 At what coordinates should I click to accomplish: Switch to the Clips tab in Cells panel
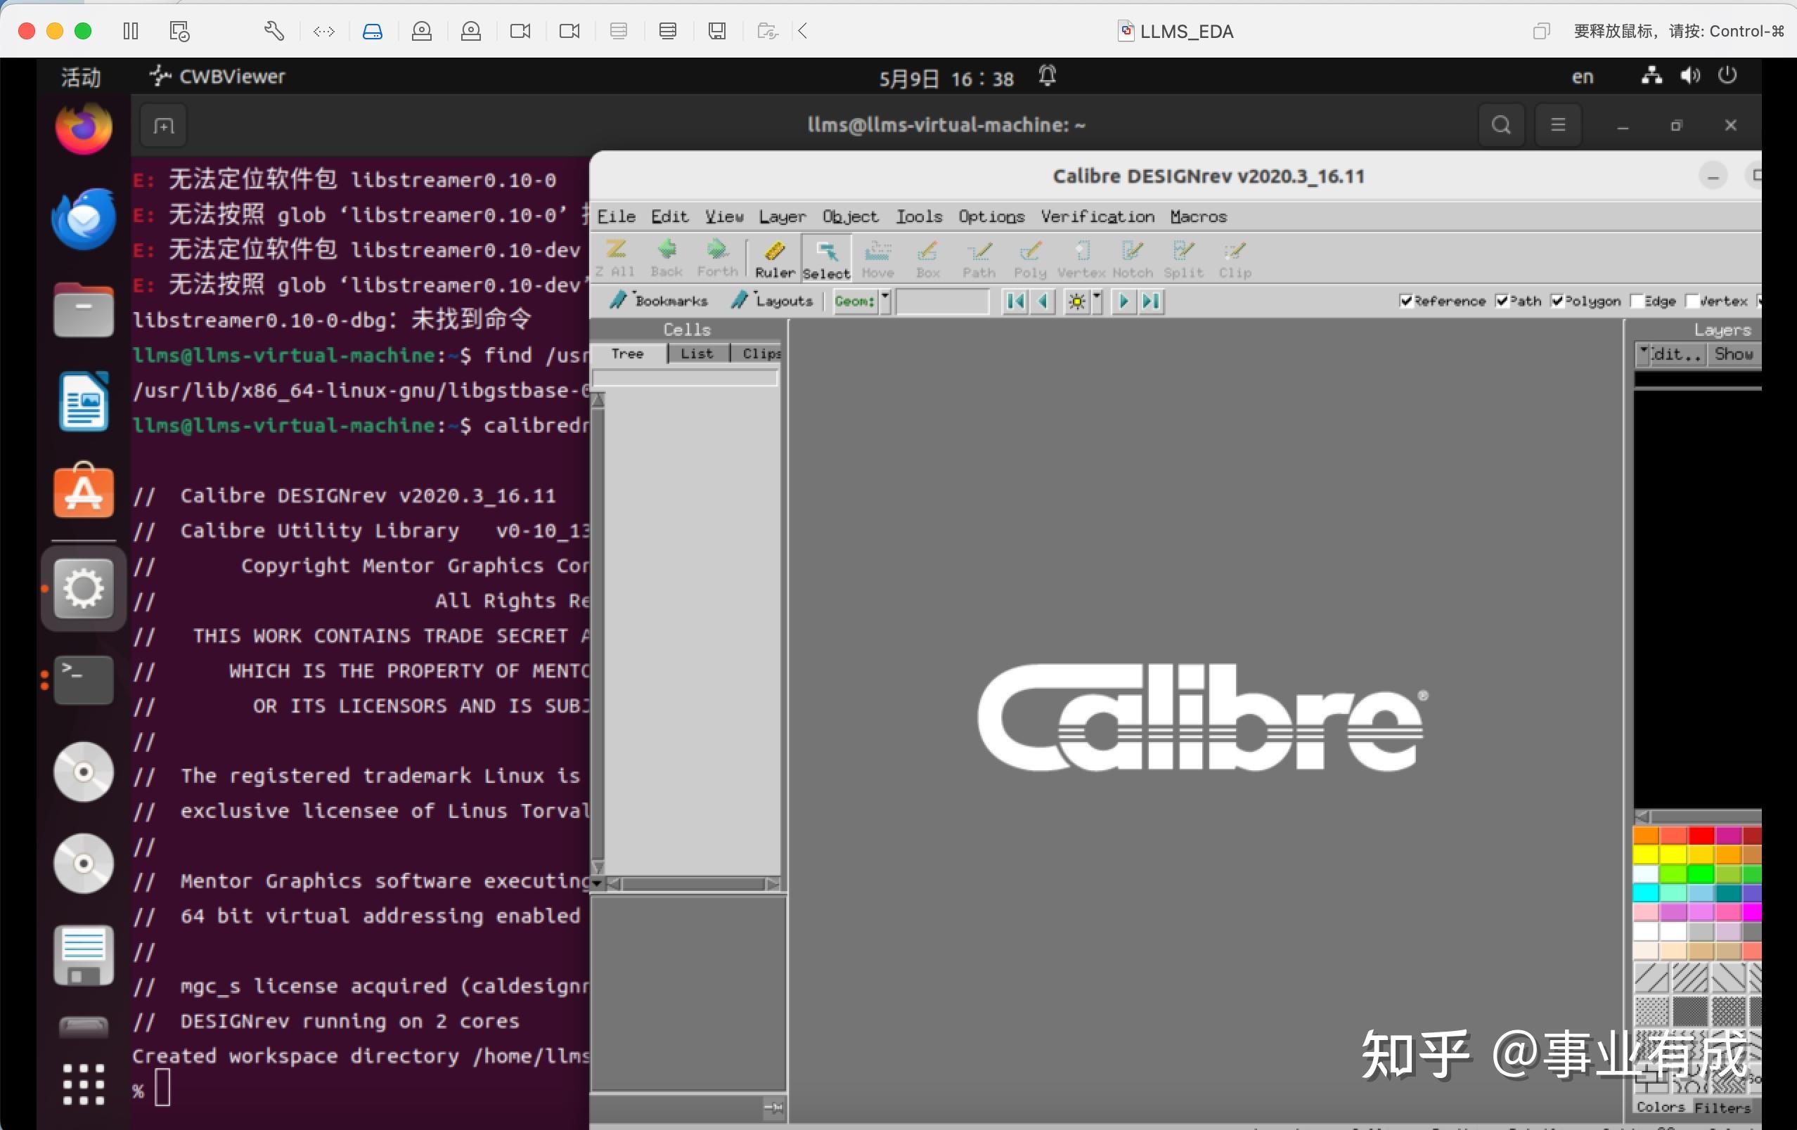(759, 353)
